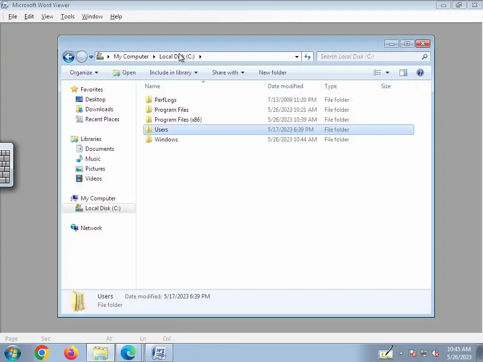
Task: Change view using the view icon
Action: coord(377,73)
